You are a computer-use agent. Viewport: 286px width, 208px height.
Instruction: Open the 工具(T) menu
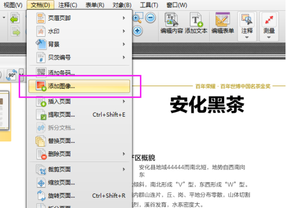point(149,5)
